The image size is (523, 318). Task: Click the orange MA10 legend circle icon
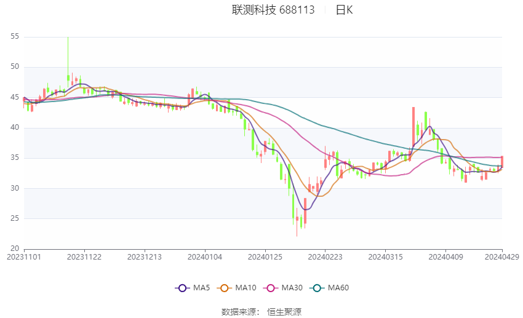pos(225,288)
